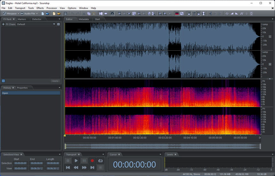The width and height of the screenshot is (275, 176).
Task: Switch to the Metadata tab
Action: tap(84, 19)
